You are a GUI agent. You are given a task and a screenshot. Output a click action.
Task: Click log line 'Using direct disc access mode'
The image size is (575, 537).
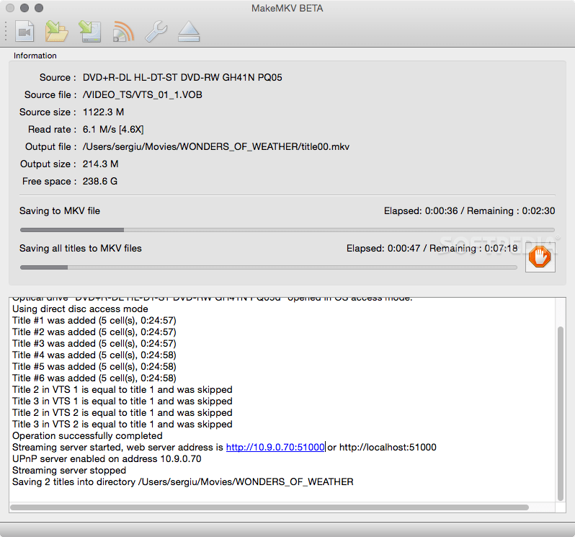point(80,309)
